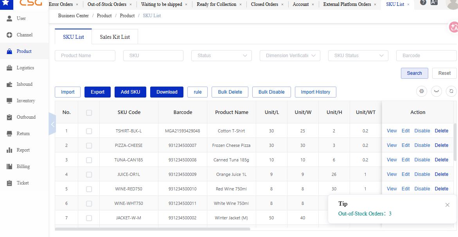Image resolution: width=458 pixels, height=237 pixels.
Task: Open the Channel sidebar icon
Action: (x=10, y=35)
